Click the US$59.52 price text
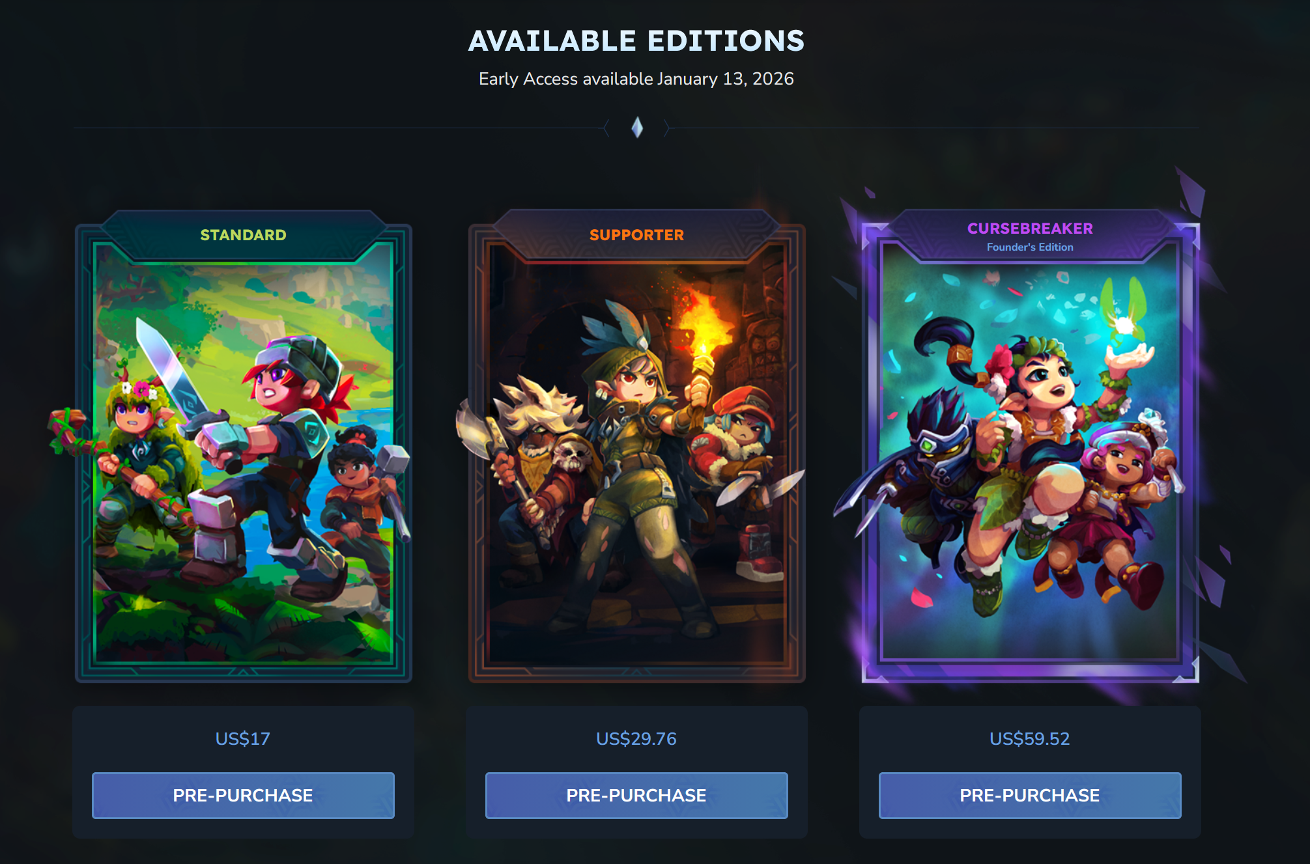Viewport: 1310px width, 864px height. [1030, 738]
